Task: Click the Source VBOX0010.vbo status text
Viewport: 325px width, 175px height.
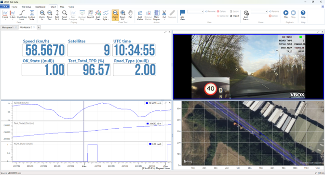Action: coord(11,173)
